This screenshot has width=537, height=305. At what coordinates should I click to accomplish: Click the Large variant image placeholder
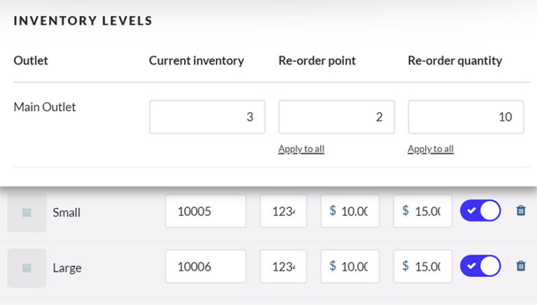[27, 267]
